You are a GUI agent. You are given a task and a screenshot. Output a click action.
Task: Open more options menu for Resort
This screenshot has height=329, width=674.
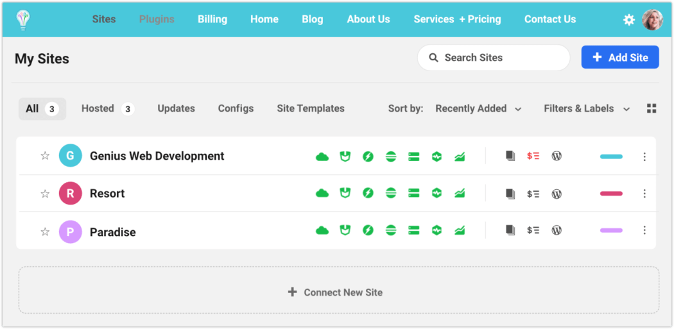tap(644, 194)
